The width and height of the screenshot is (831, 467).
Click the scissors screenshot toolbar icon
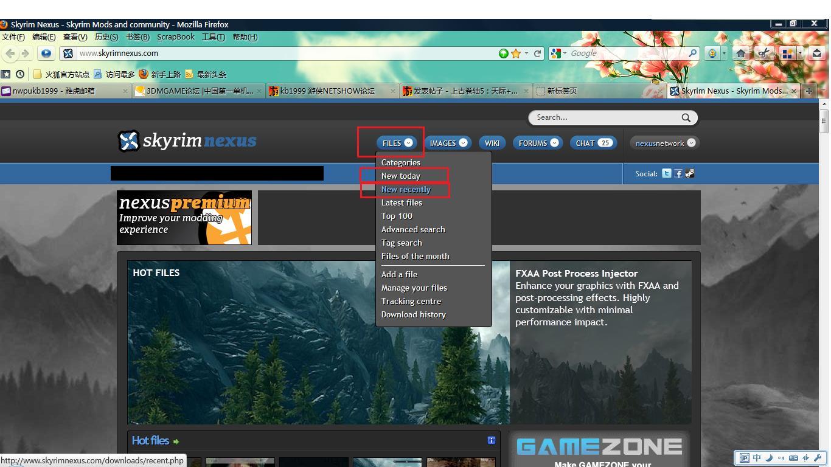point(763,54)
